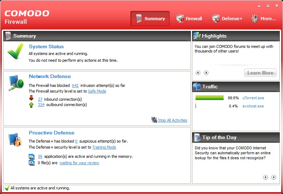The width and height of the screenshot is (283, 194).
Task: Show previous highlight with left arrow
Action: (198, 73)
